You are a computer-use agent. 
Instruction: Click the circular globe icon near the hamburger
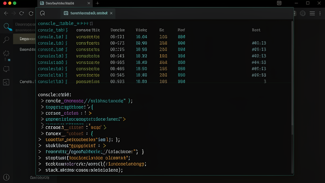tap(303, 13)
